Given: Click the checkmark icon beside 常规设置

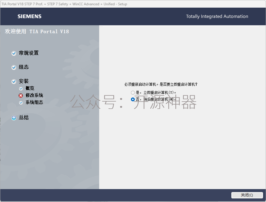Looking at the screenshot, I should (14, 53).
